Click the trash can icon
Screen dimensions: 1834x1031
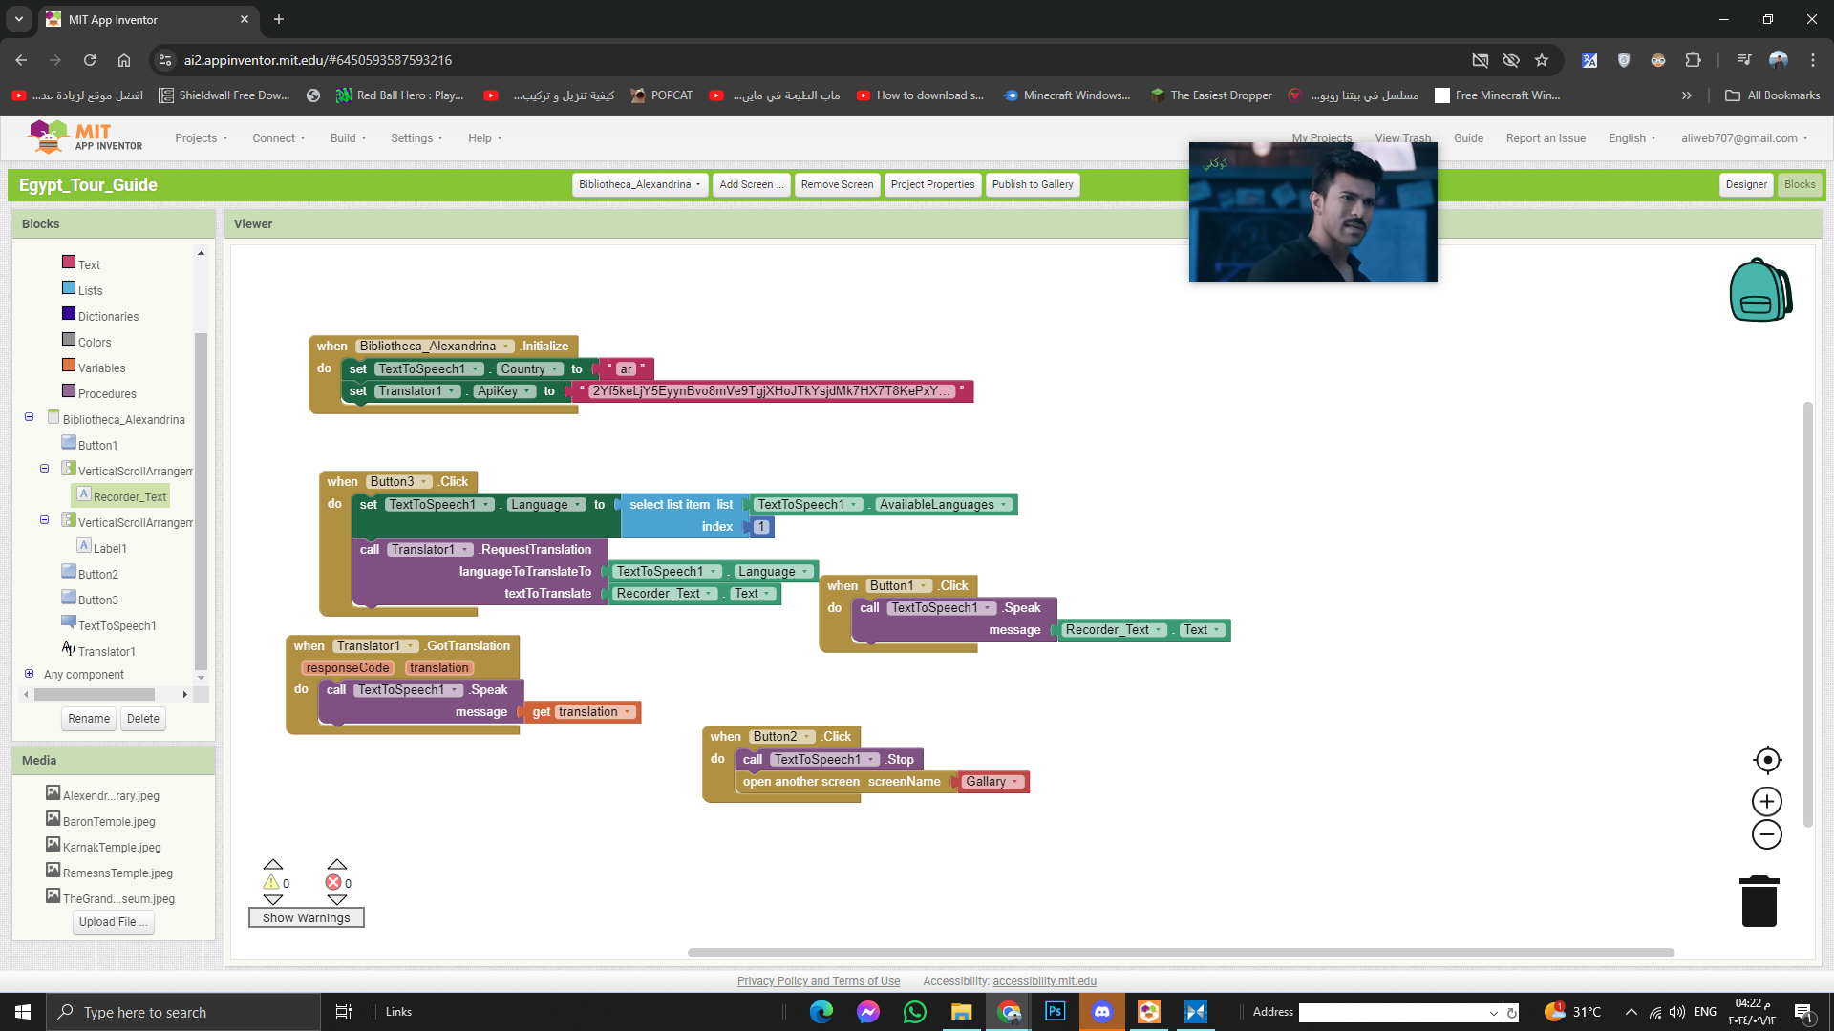1759,901
